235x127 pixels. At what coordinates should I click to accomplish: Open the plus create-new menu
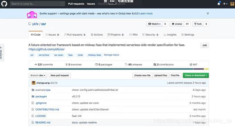[225, 4]
